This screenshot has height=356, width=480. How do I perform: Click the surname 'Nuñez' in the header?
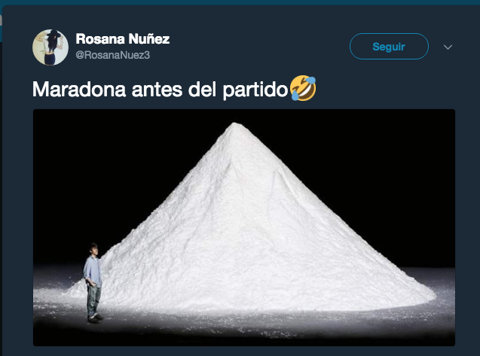149,39
